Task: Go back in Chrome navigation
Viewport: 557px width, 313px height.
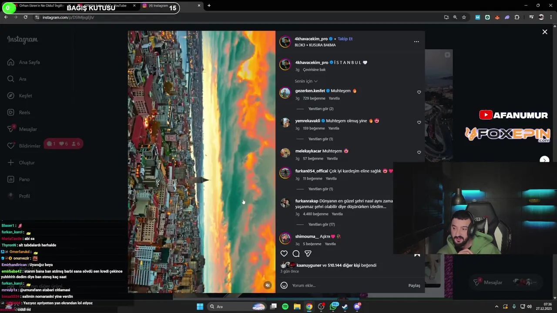Action: (x=6, y=17)
